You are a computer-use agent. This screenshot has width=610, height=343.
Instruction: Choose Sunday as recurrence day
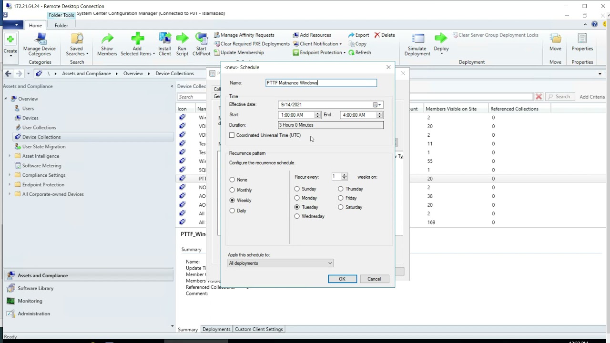(x=297, y=189)
